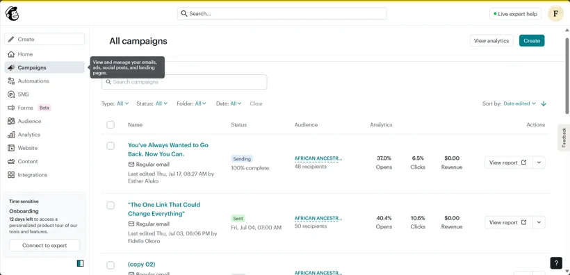
Task: Tick the checkbox for "You've Always Wanted to Go Back"
Action: (111, 146)
